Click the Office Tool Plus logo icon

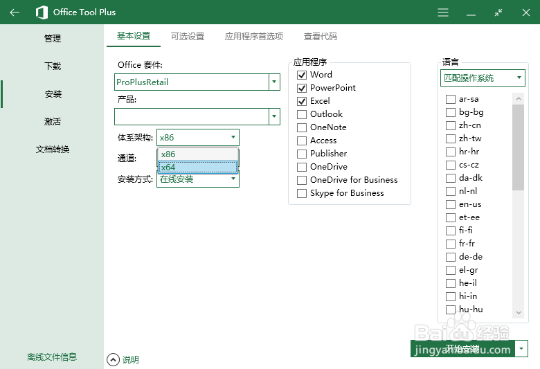point(42,12)
